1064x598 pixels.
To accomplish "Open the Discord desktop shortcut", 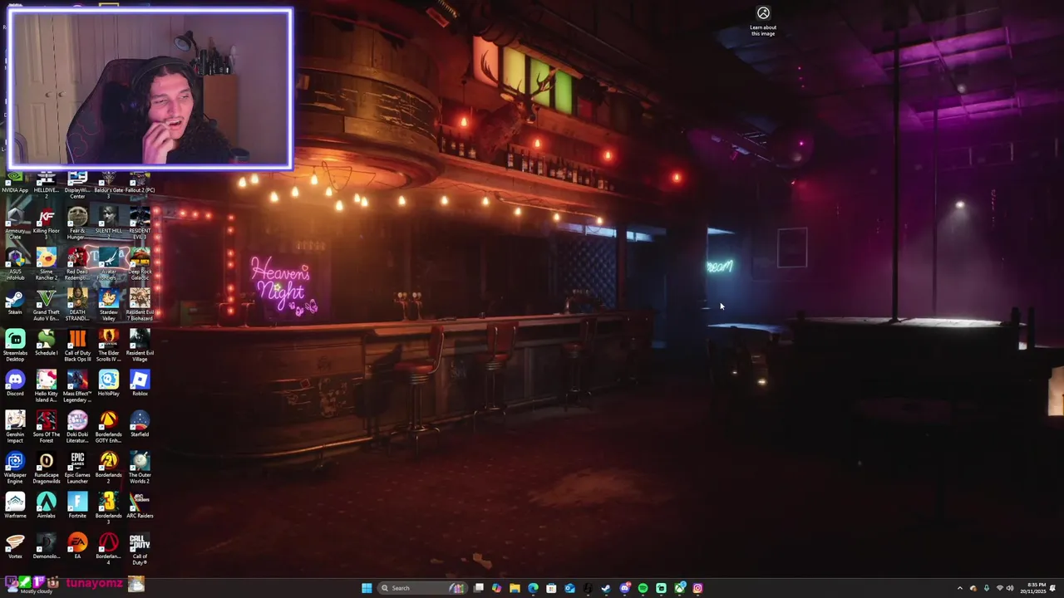I will coord(15,384).
